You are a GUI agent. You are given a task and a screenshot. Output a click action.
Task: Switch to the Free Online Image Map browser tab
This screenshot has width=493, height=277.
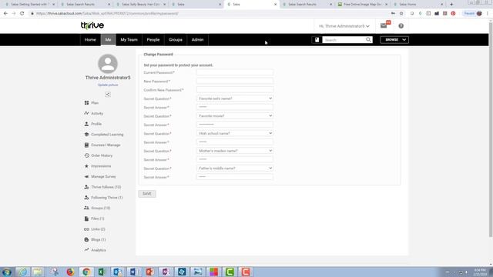[x=362, y=5]
